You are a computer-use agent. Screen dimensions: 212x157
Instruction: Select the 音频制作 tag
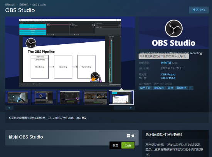[182, 88]
